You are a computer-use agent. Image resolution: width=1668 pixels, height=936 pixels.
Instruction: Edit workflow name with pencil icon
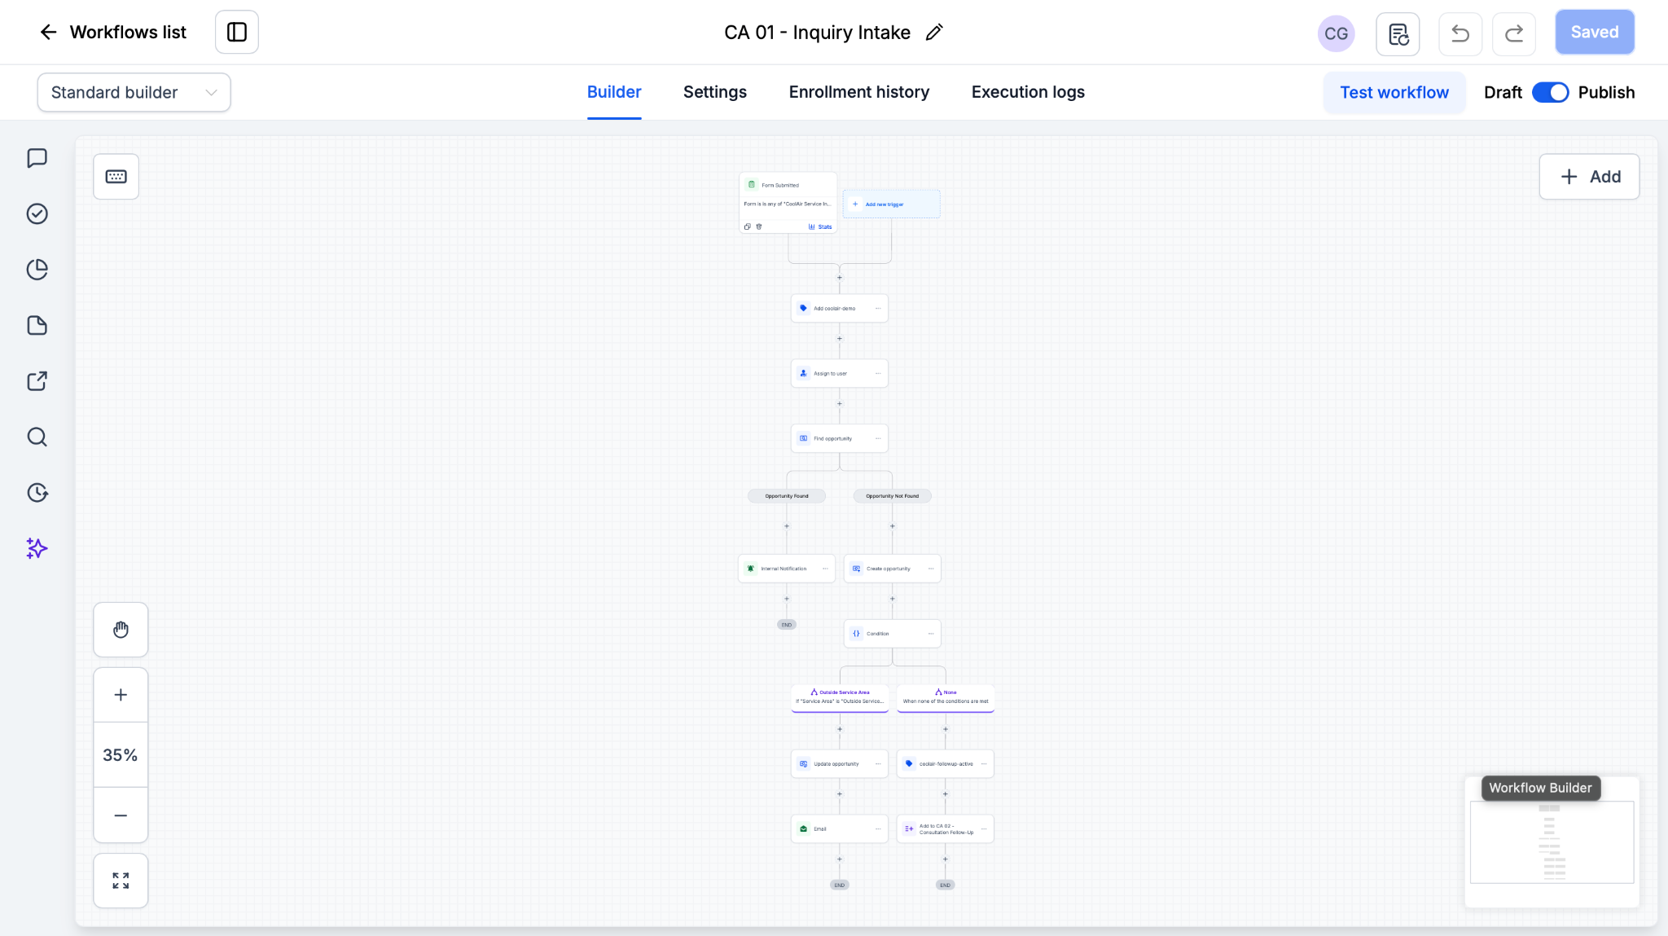coord(934,32)
